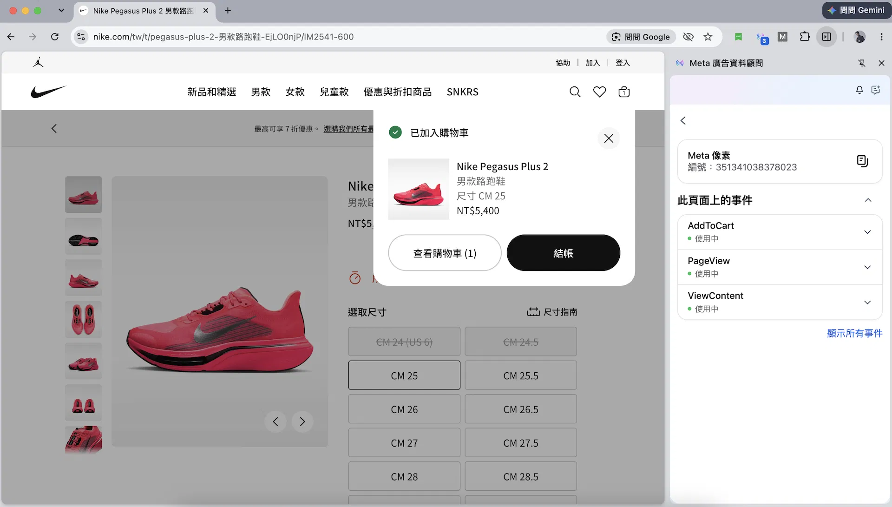Select size CM 27
Viewport: 892px width, 507px height.
(x=404, y=443)
